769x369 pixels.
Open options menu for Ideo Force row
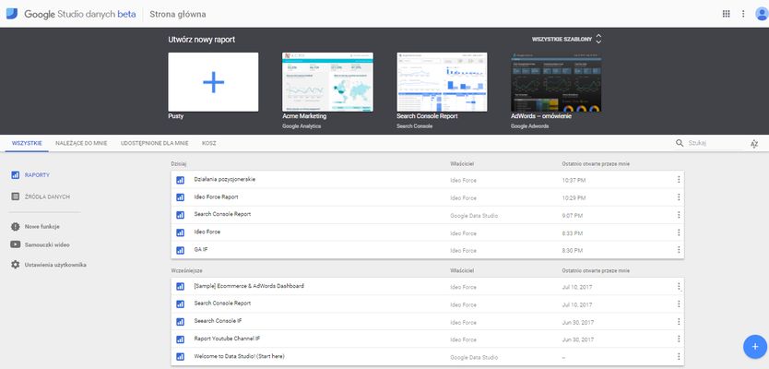click(679, 232)
